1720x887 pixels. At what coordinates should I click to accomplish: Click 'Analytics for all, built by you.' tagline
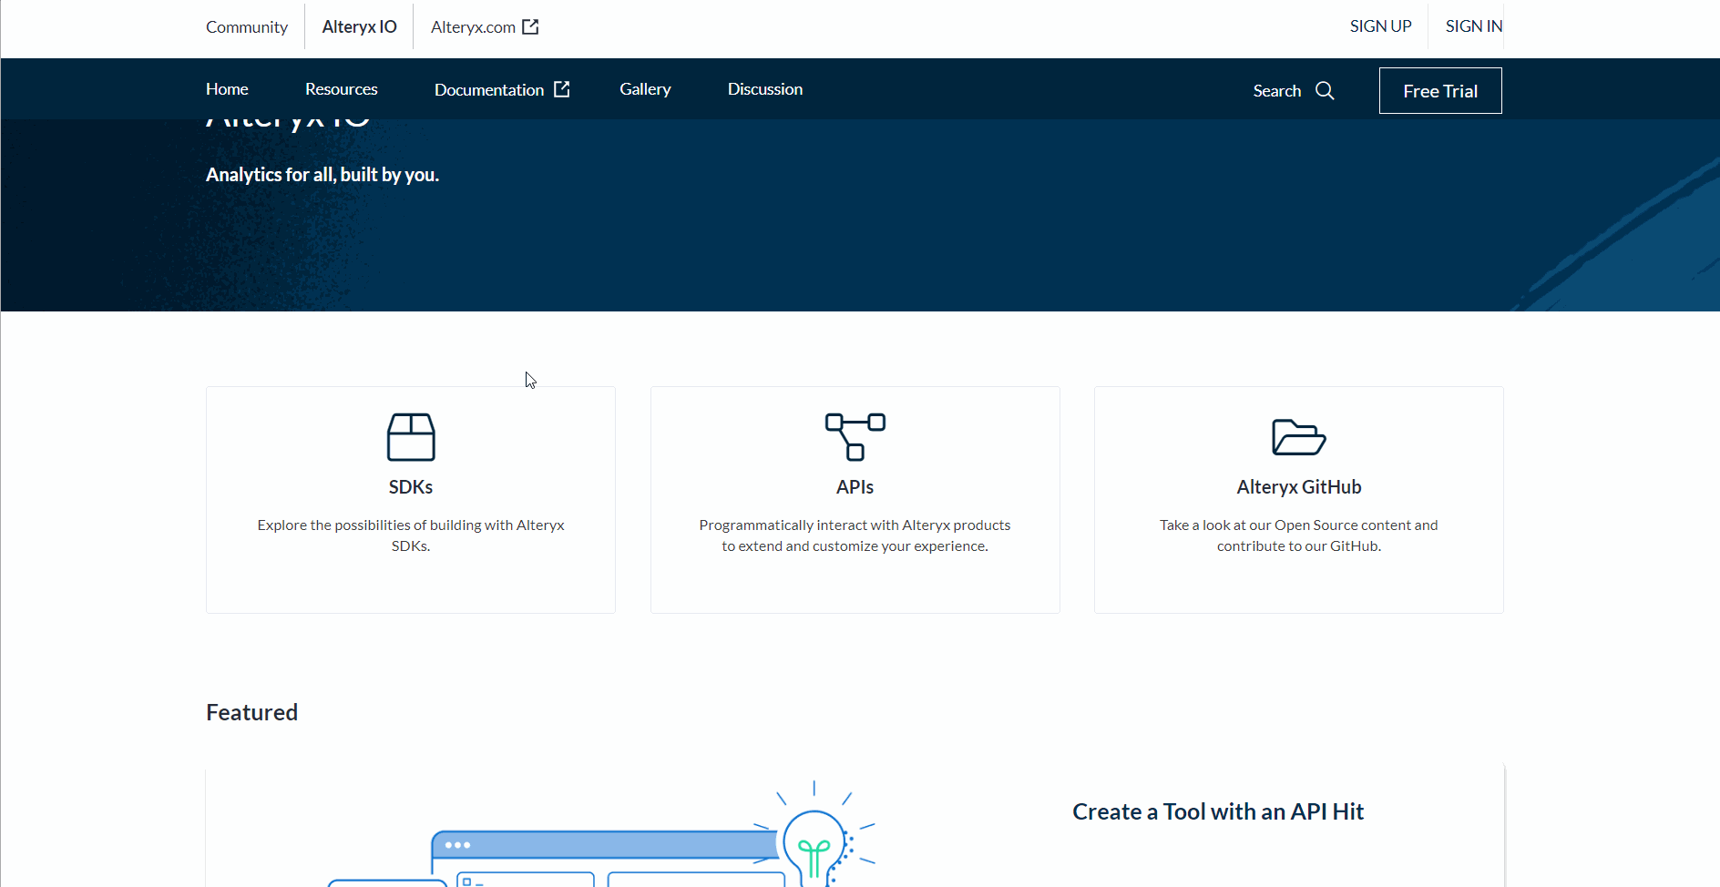pos(322,175)
